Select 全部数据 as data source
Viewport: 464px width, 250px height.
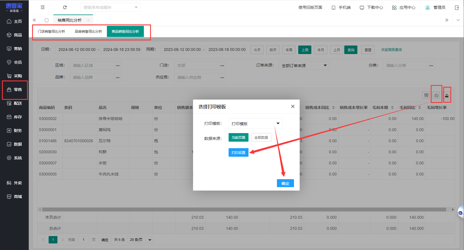(x=261, y=137)
